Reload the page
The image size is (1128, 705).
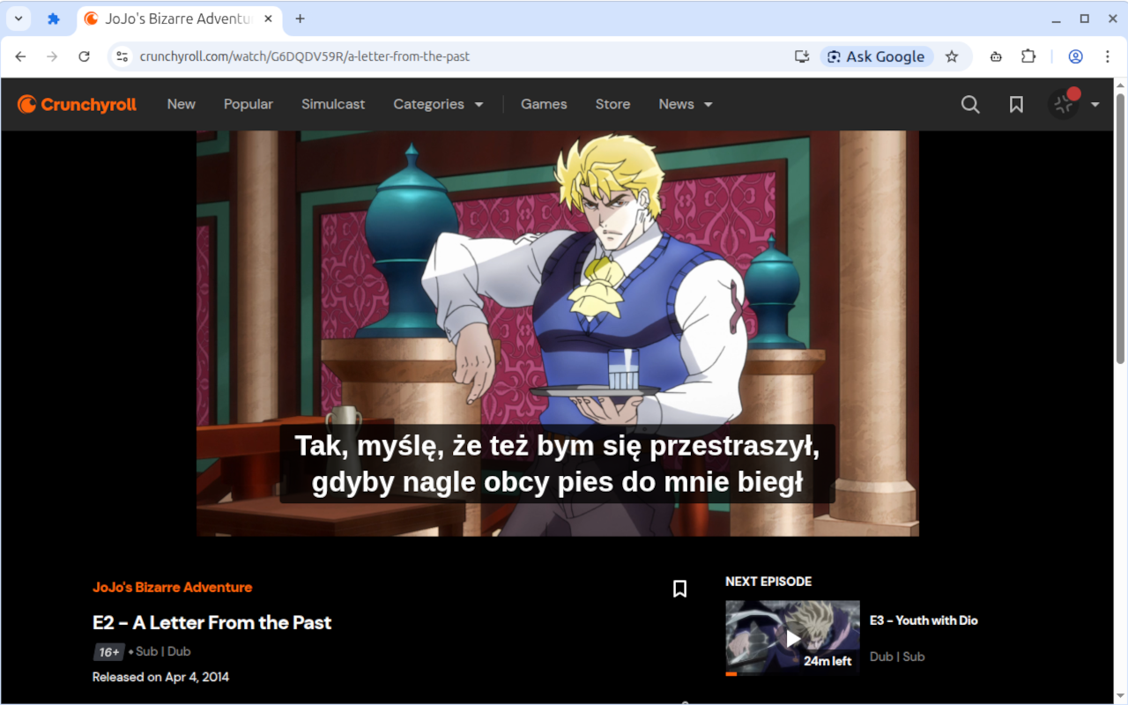(84, 56)
